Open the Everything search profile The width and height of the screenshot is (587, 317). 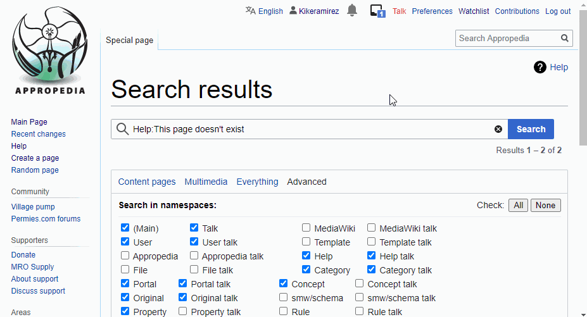pos(257,182)
